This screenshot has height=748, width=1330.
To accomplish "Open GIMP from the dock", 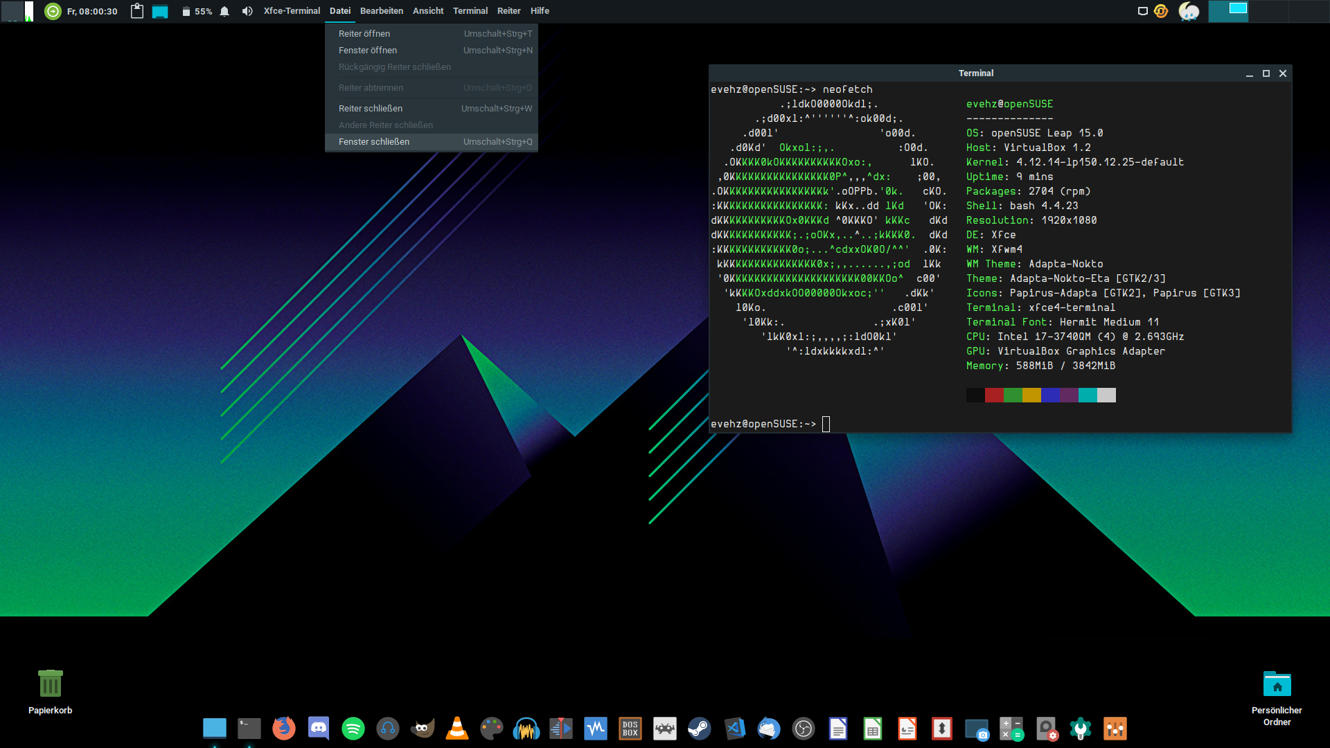I will click(x=423, y=729).
